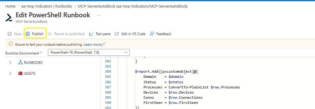The height and width of the screenshot is (109, 315).
Task: Click $row.FirstSeen in the code
Action: pos(183,103)
